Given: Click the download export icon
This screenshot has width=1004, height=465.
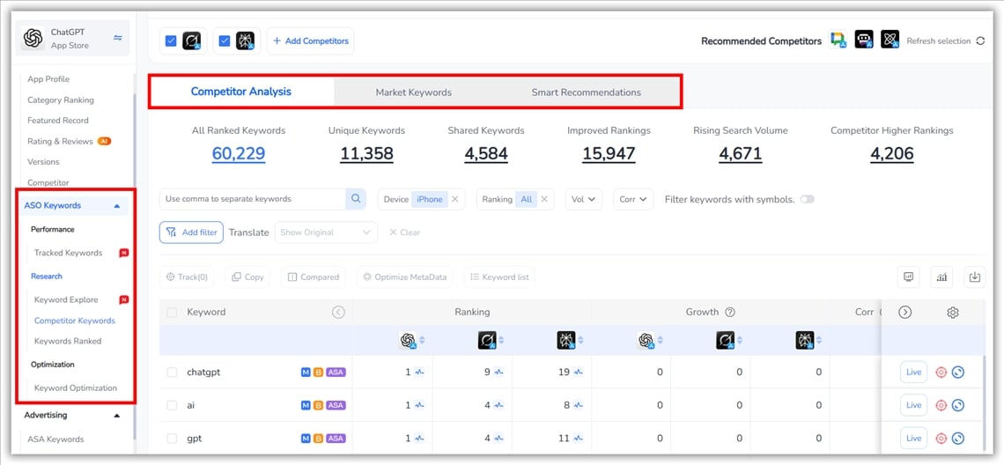Looking at the screenshot, I should click(975, 277).
